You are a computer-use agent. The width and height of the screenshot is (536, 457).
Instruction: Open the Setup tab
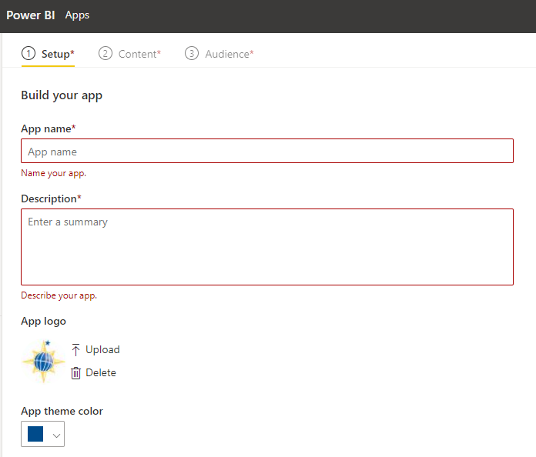coord(49,54)
